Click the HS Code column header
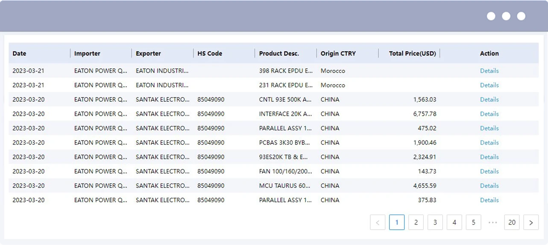Screen dimensions: 548x245 (x=210, y=53)
